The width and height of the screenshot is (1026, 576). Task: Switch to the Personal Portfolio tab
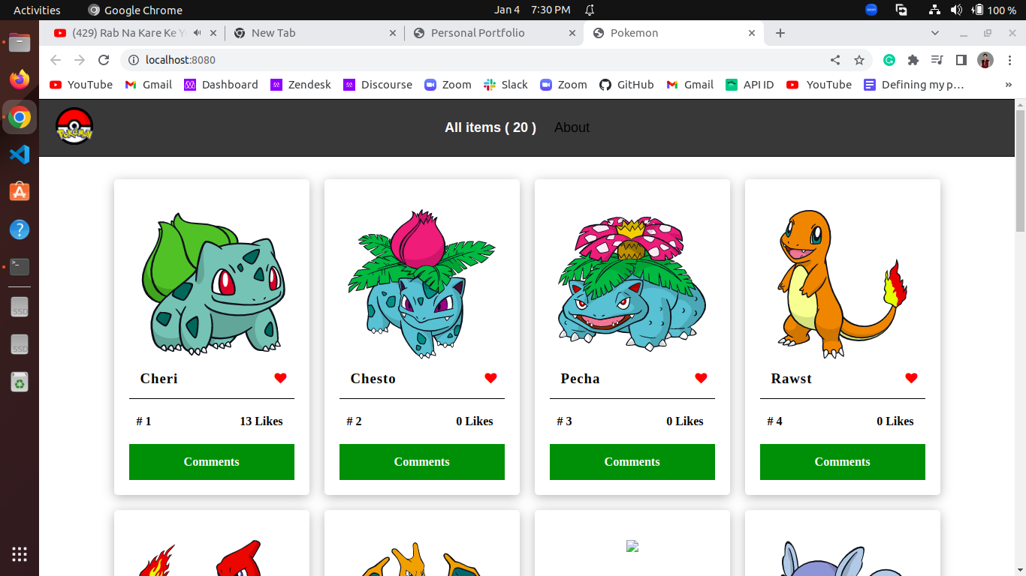coord(494,33)
